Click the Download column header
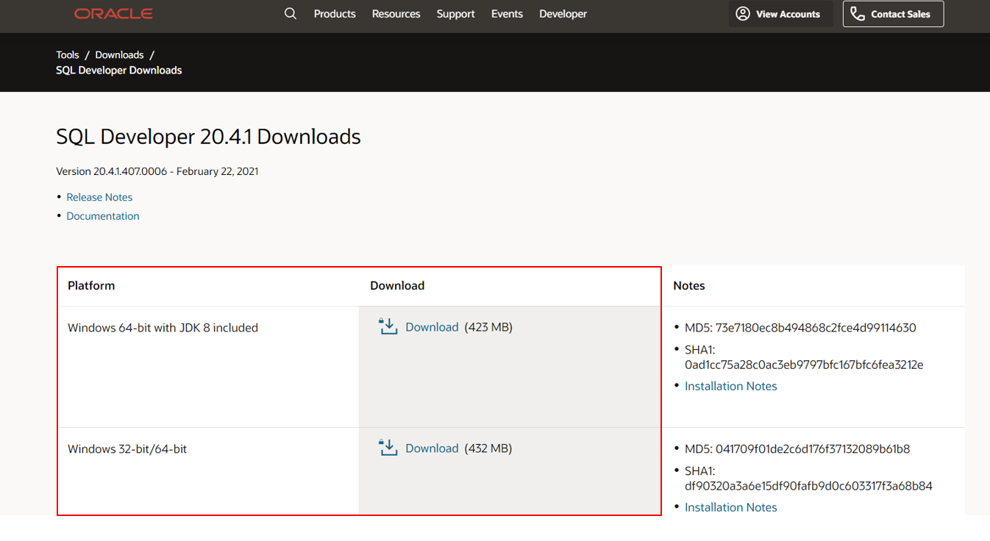The width and height of the screenshot is (990, 541). click(397, 285)
